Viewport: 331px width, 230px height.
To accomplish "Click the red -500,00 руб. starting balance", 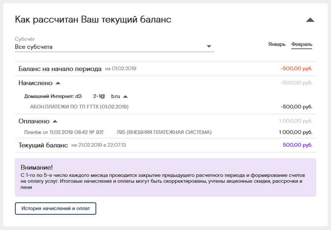I will click(x=296, y=69).
